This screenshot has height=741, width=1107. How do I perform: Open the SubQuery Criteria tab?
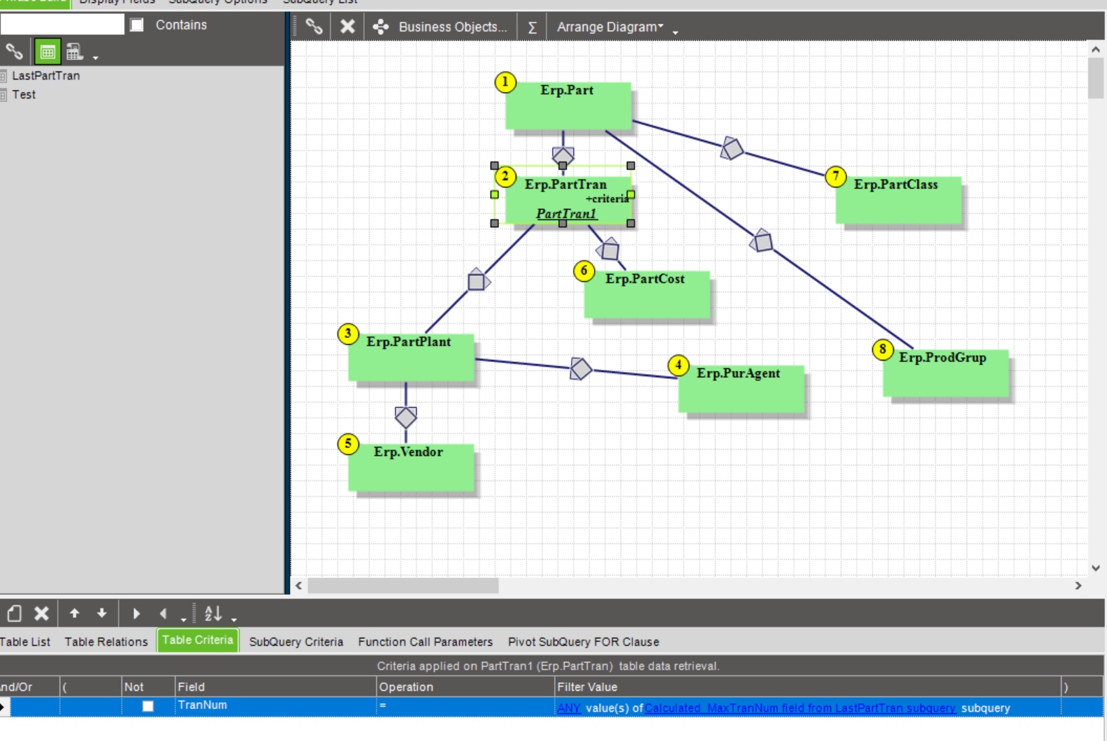[296, 642]
